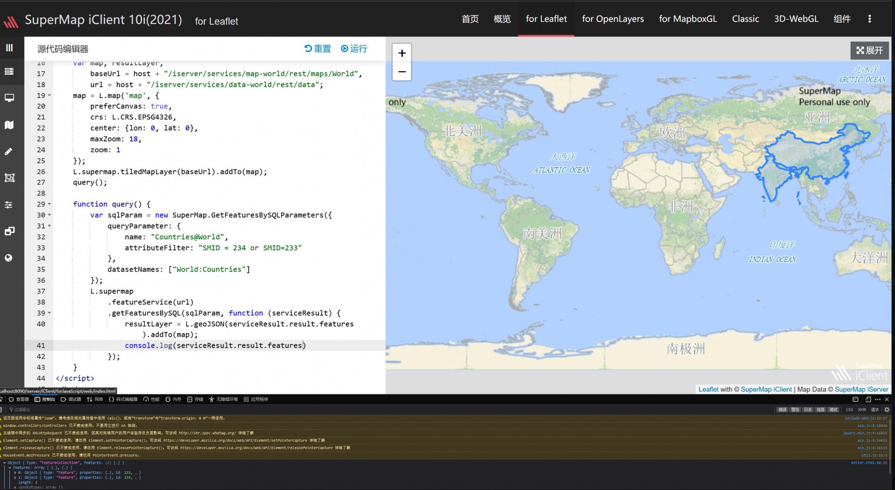Open the 概览 navigation tab
The image size is (895, 490).
click(502, 19)
